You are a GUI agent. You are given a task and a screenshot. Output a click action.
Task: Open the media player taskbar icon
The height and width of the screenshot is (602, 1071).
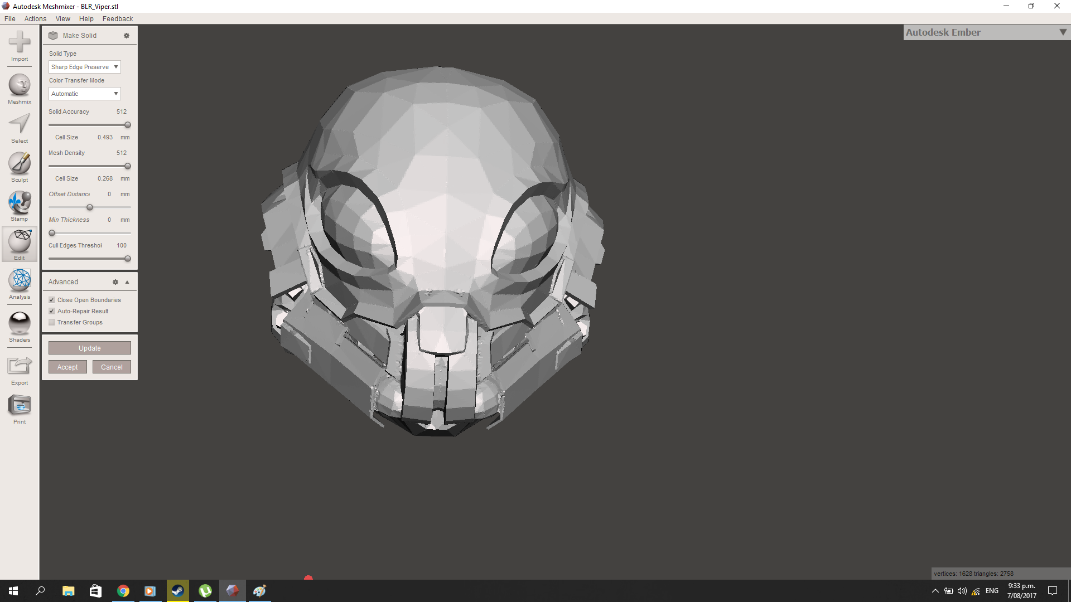pos(150,591)
